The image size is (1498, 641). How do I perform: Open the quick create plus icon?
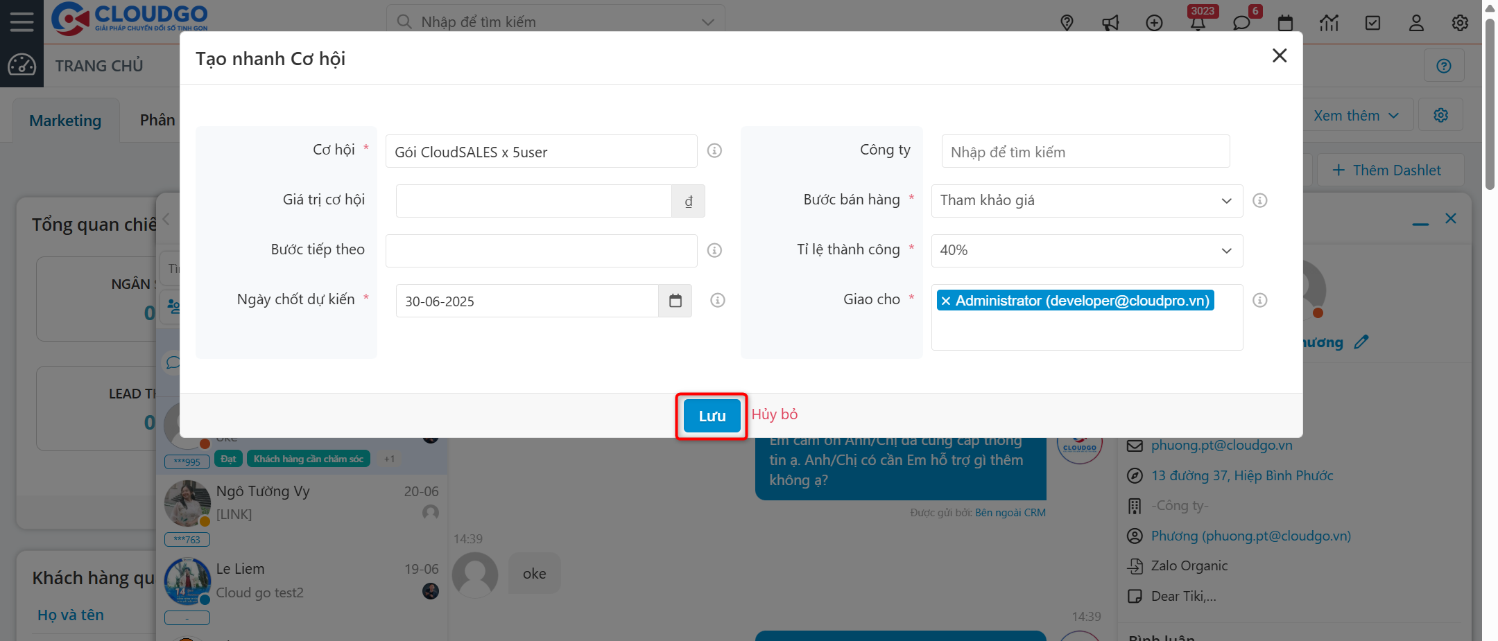[1155, 22]
